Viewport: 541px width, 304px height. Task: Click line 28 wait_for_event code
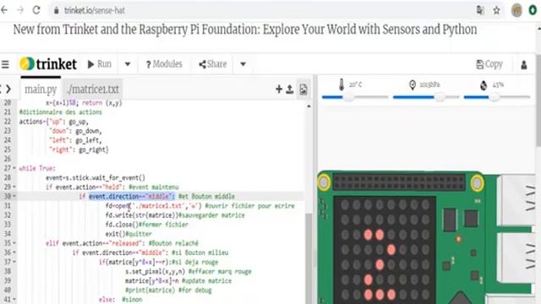tap(96, 178)
